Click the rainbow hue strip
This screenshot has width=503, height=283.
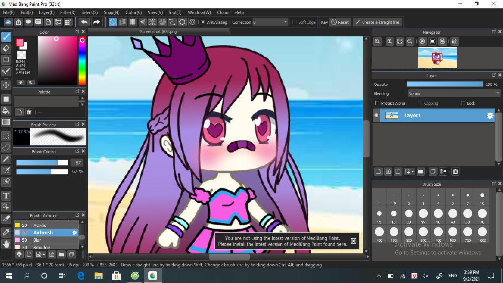pyautogui.click(x=82, y=60)
